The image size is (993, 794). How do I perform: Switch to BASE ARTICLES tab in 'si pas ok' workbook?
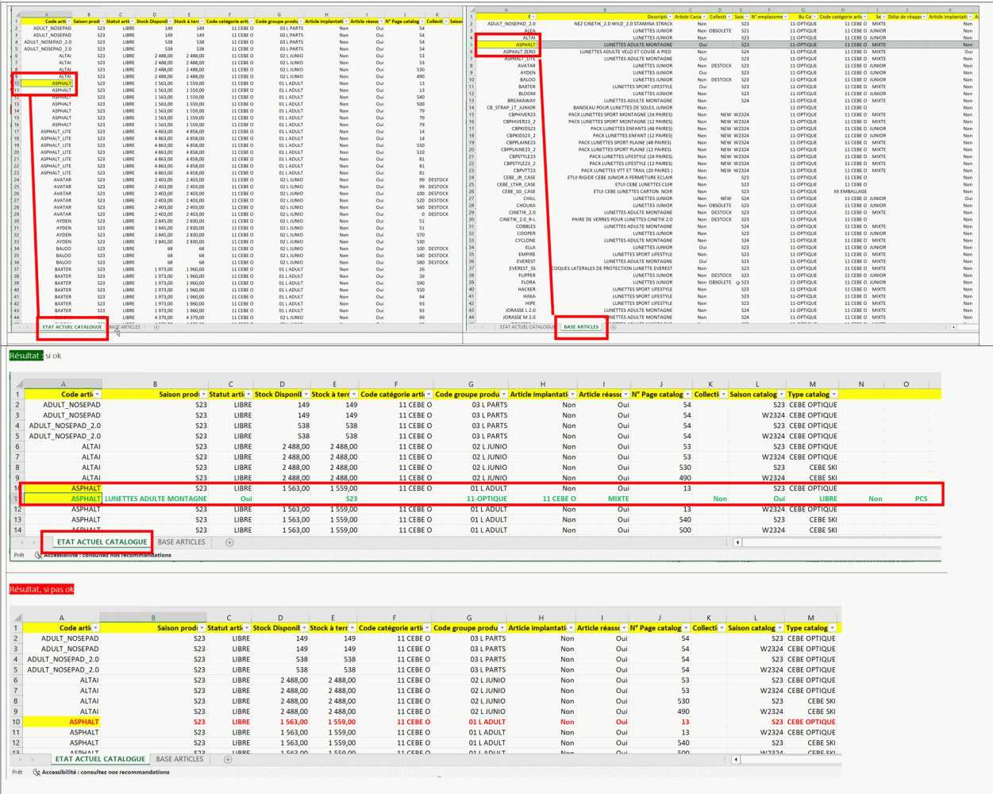point(179,760)
